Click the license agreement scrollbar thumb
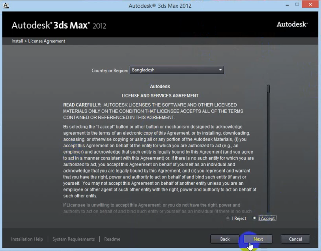 click(x=268, y=89)
